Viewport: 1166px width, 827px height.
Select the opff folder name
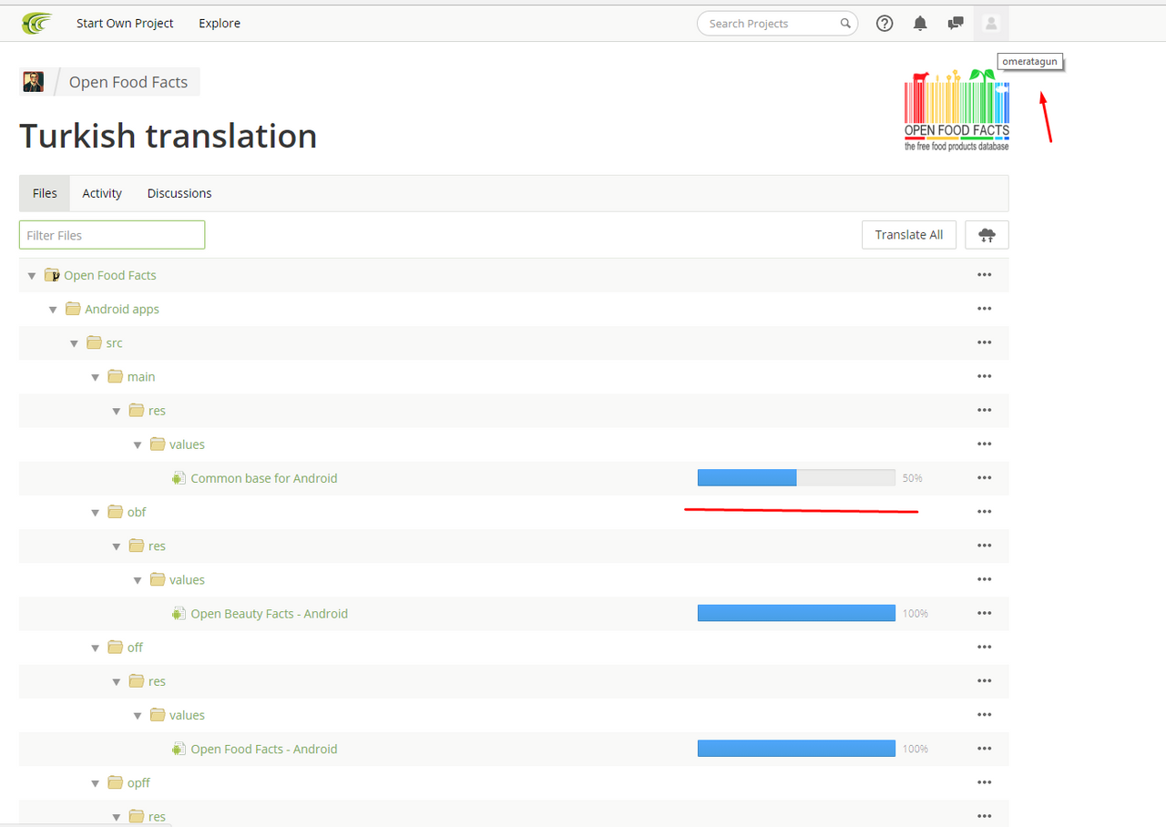[x=138, y=782]
